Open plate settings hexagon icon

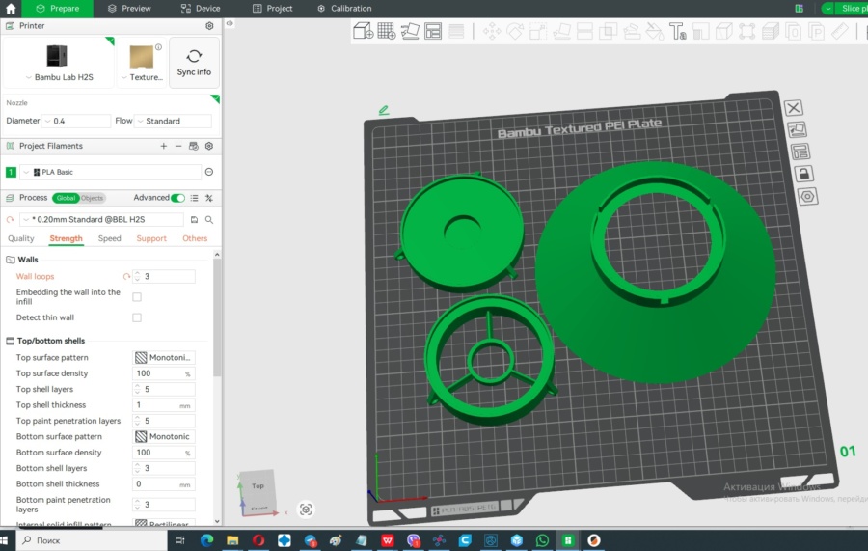807,197
